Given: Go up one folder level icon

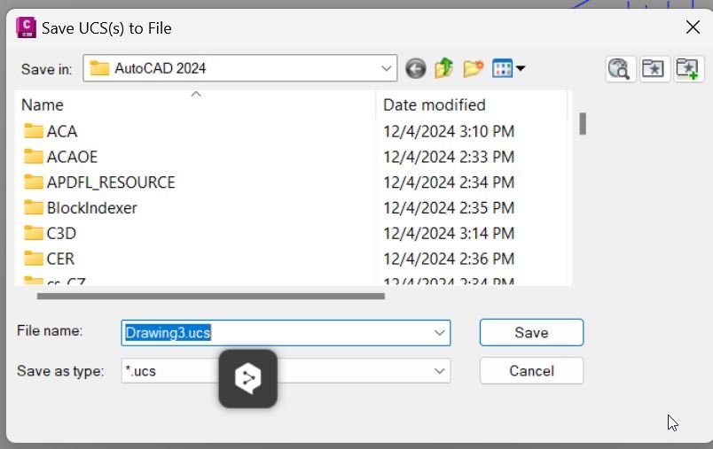Looking at the screenshot, I should tap(444, 68).
